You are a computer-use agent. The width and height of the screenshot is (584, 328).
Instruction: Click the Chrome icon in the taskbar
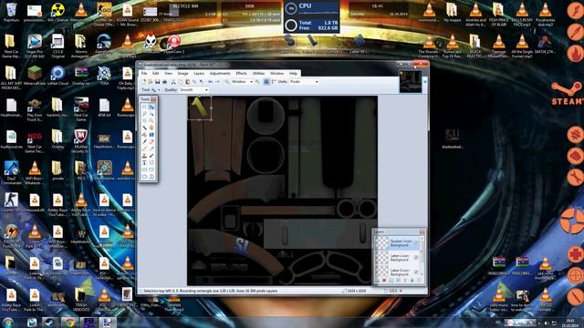pos(68,322)
